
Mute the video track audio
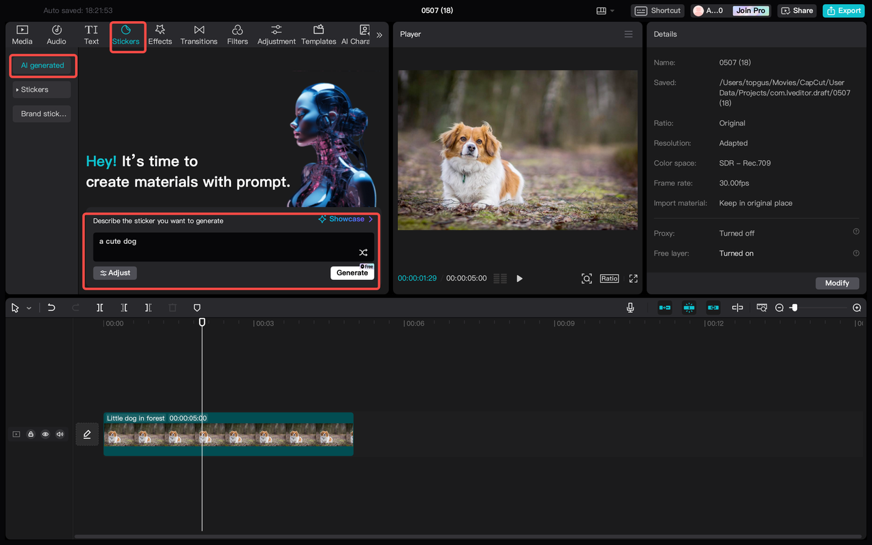point(60,434)
